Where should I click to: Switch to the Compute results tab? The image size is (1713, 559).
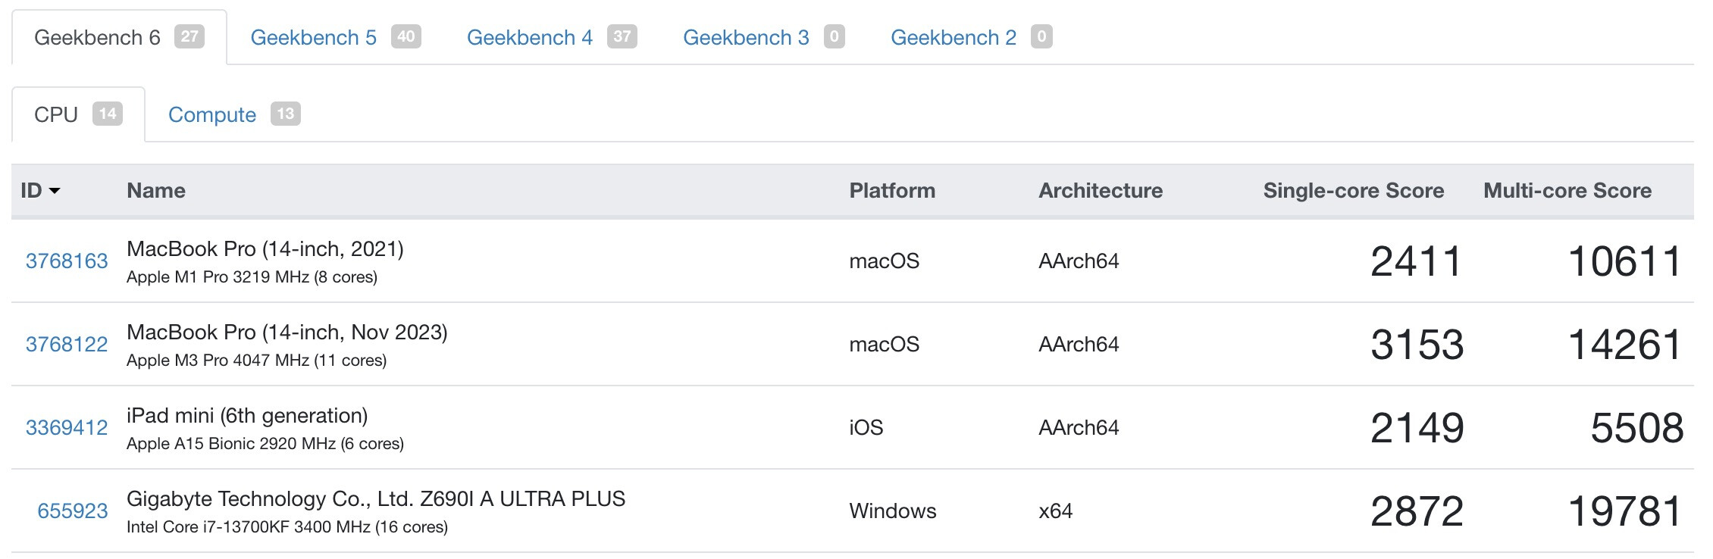click(212, 114)
